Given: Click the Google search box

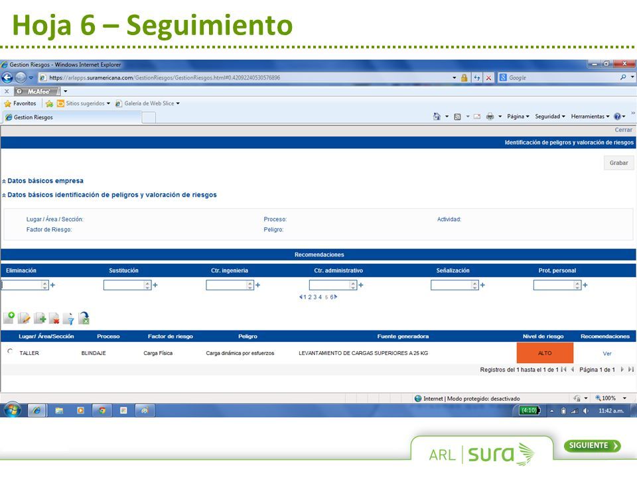Looking at the screenshot, I should (x=563, y=78).
